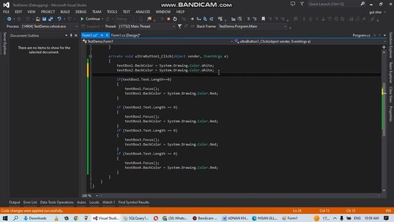
Task: Switch to the Program.cs tab
Action: coord(361,36)
